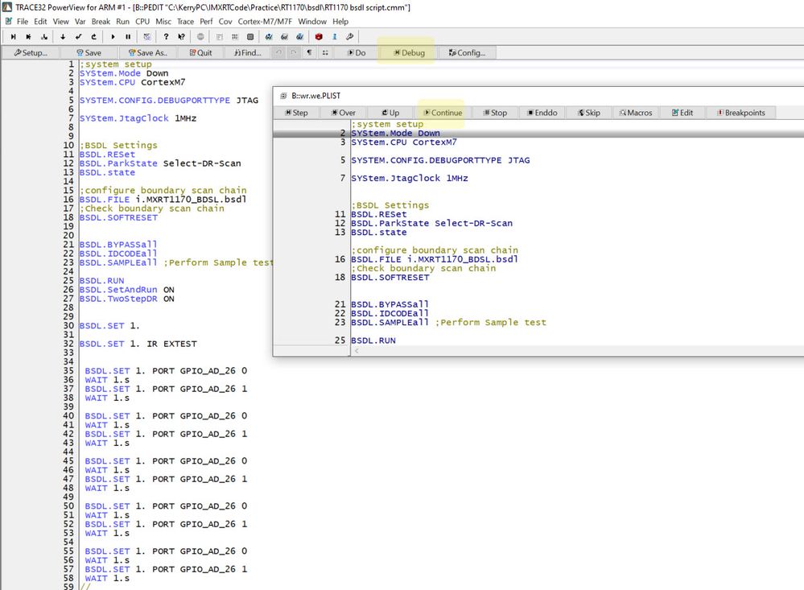Click the red cube icon in toolbar
Image resolution: width=804 pixels, height=590 pixels.
coord(319,37)
